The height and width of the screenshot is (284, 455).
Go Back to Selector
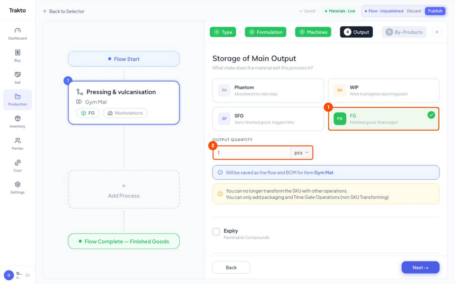(64, 11)
